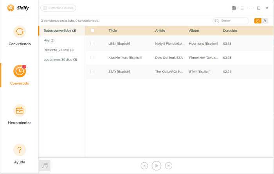Toggle the select-all checkbox in header
This screenshot has width=274, height=174.
click(x=92, y=30)
